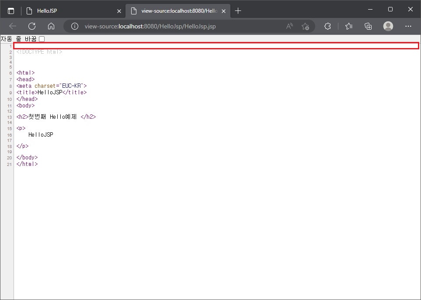421x300 pixels.
Task: Maximize the browser window
Action: (x=390, y=9)
